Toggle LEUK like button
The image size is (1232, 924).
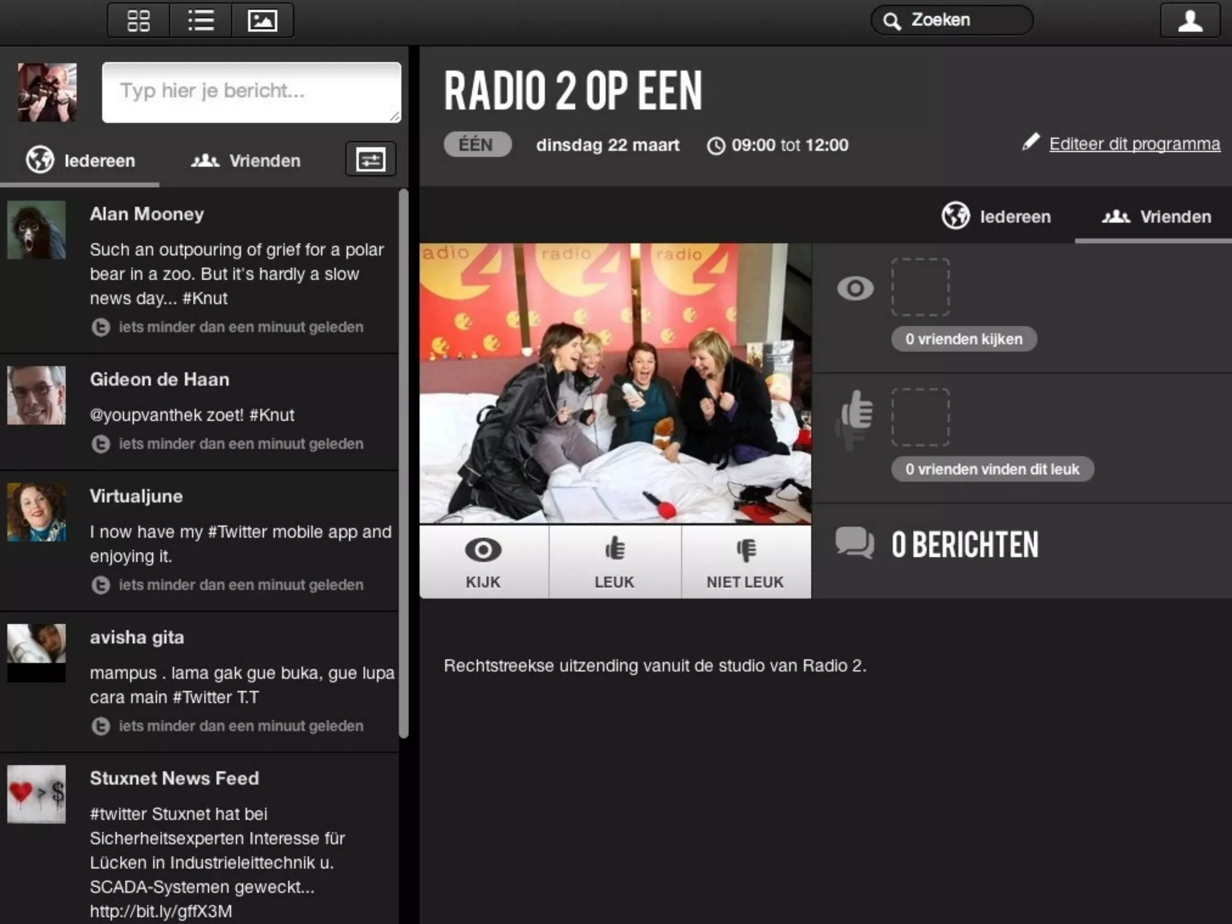coord(614,562)
